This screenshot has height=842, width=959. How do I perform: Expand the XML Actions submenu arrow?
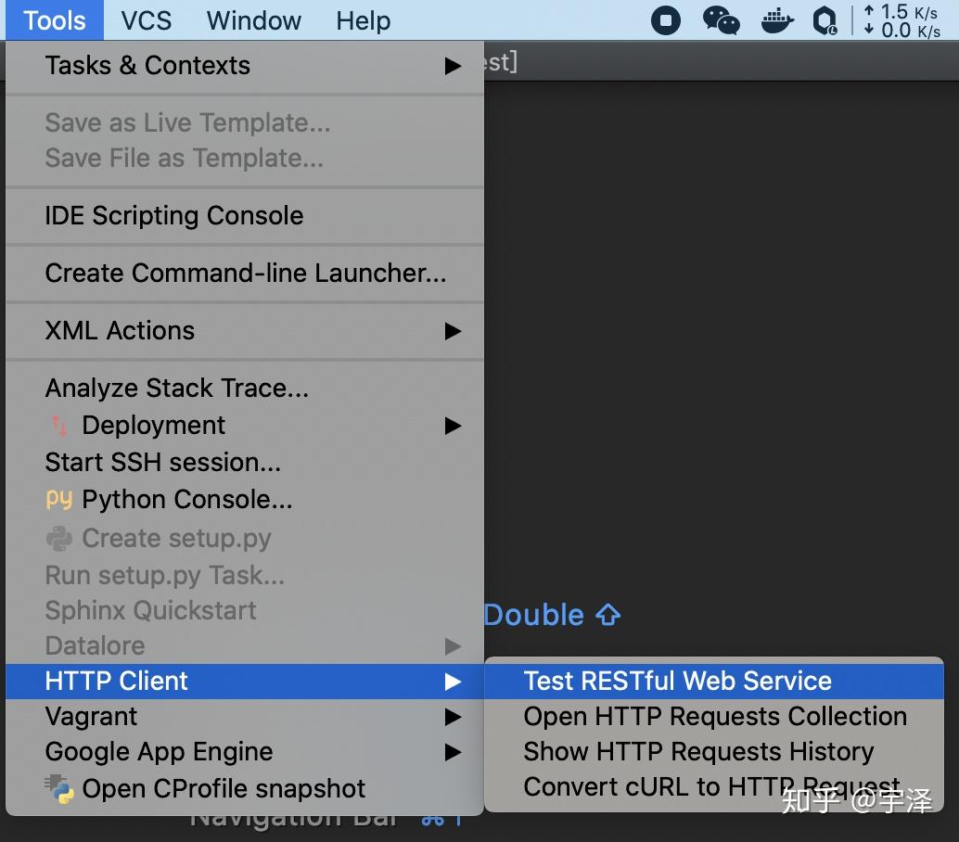tap(453, 331)
